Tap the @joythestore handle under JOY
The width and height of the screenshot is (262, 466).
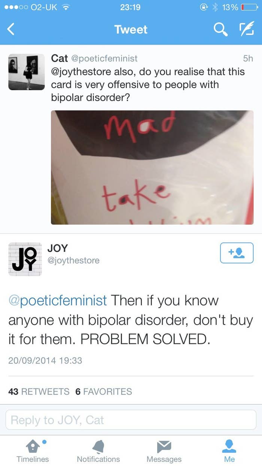coord(73,261)
